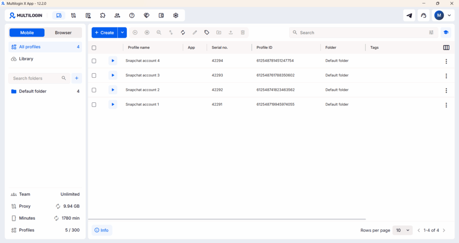Expand the Create button dropdown arrow

[122, 33]
